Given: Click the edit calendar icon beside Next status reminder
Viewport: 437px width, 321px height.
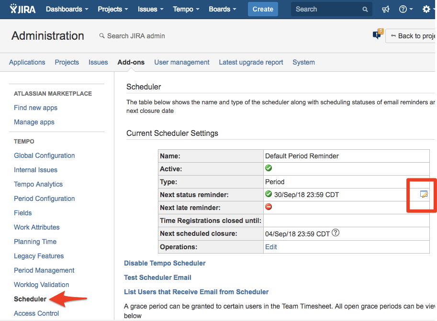Looking at the screenshot, I should [424, 194].
